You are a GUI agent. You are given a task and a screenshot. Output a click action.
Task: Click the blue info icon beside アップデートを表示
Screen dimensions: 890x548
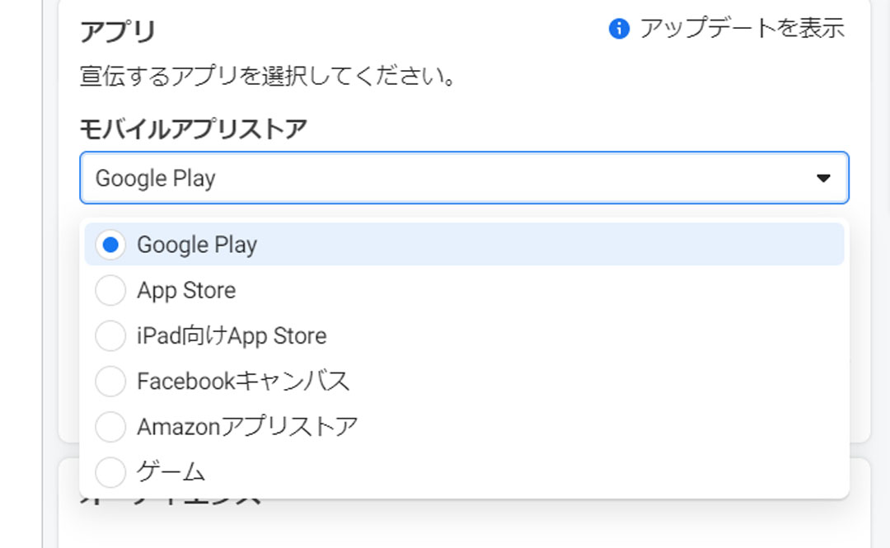point(621,28)
